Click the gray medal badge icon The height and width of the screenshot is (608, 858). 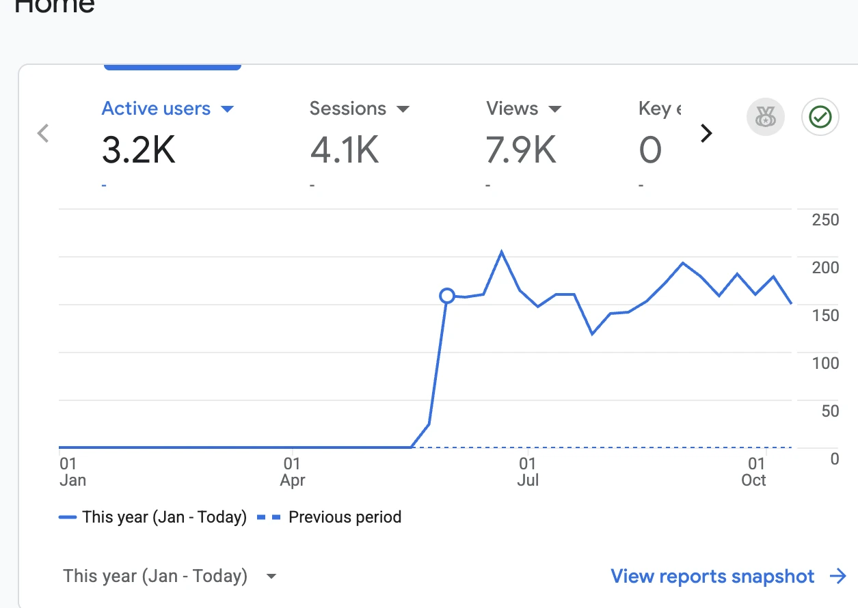point(766,118)
